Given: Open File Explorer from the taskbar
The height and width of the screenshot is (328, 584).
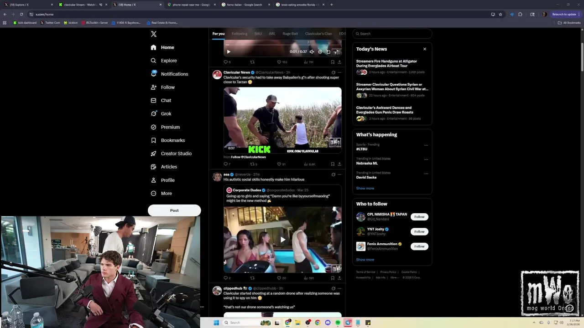Looking at the screenshot, I should tap(297, 323).
